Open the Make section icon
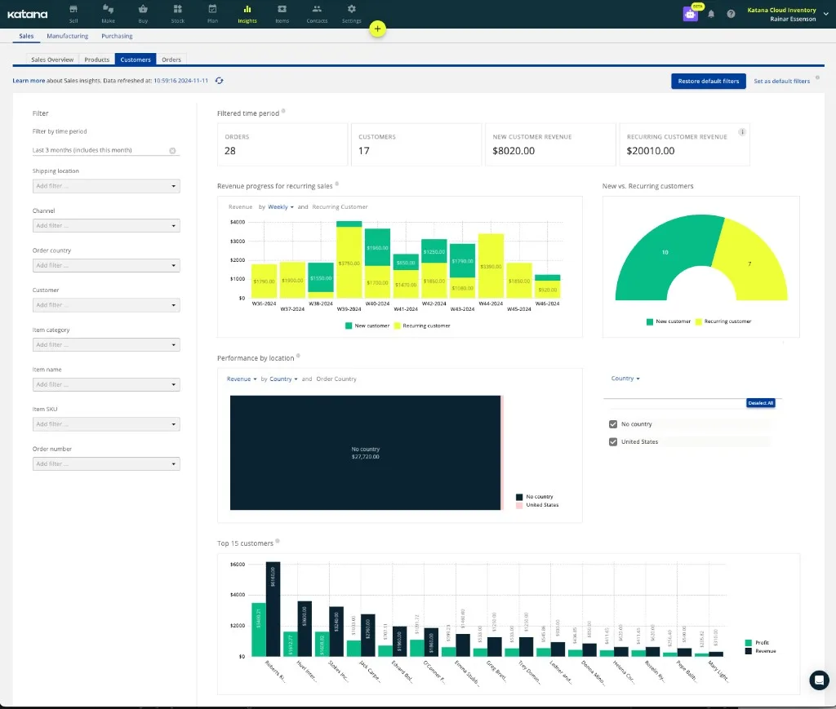Image resolution: width=836 pixels, height=709 pixels. pos(109,13)
